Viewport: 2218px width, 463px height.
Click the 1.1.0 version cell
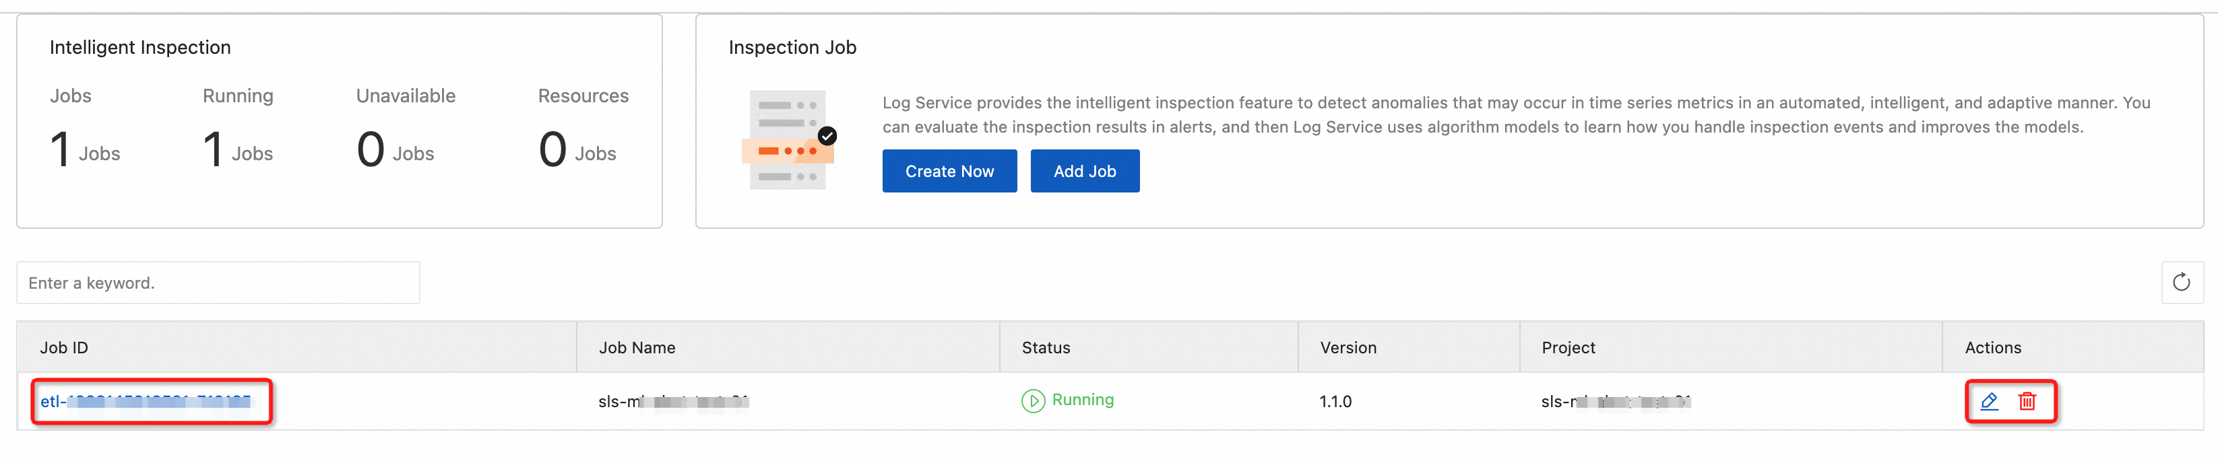[1335, 402]
